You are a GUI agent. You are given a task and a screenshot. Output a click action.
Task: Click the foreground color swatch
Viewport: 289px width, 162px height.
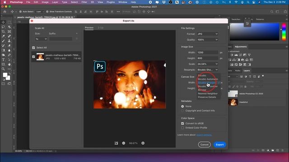5,75
